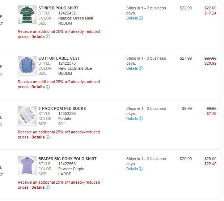Click info icon beside Striped Polo shipping Details
The image size is (224, 201).
coord(141,18)
